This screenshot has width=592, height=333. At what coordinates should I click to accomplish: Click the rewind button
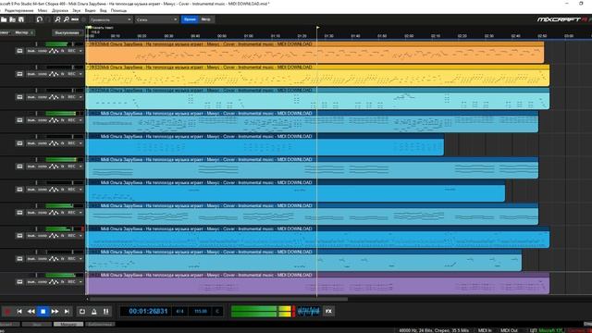click(31, 312)
